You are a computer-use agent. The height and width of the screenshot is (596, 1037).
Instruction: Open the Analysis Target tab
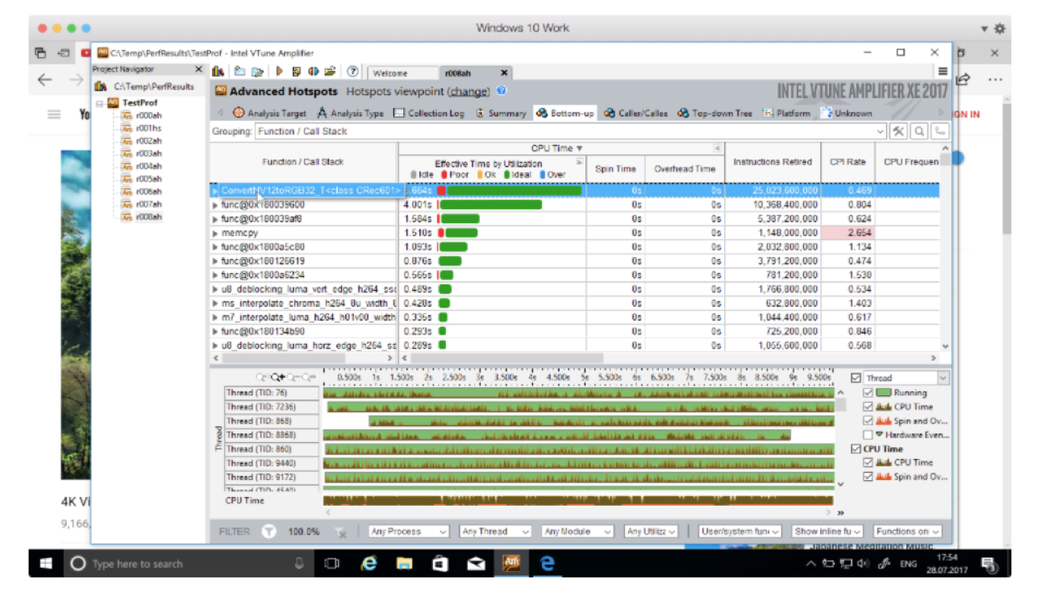269,114
